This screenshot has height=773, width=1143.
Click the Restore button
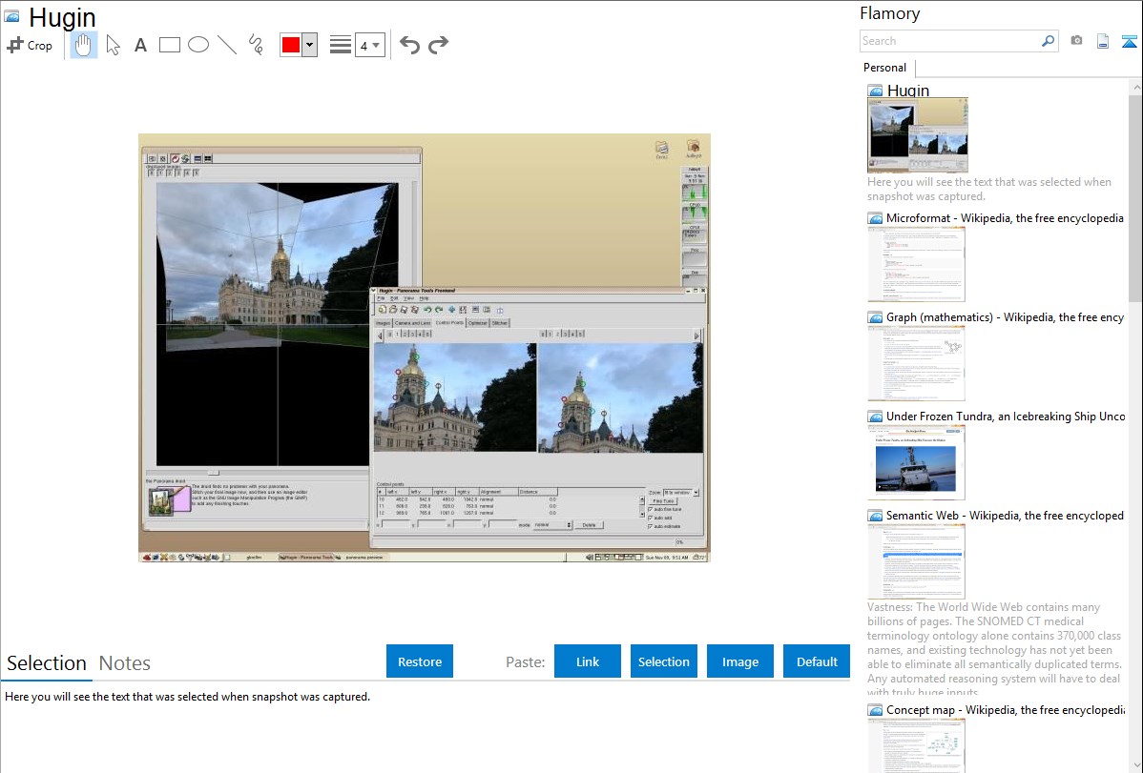(x=420, y=661)
